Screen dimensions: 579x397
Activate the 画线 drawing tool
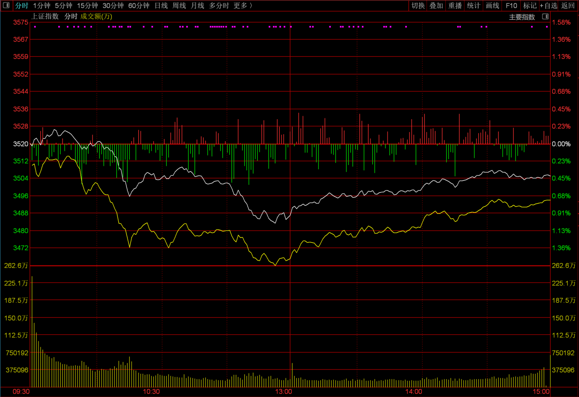pyautogui.click(x=492, y=6)
